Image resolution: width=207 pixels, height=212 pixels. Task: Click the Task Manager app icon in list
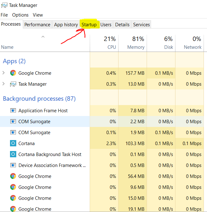13,84
